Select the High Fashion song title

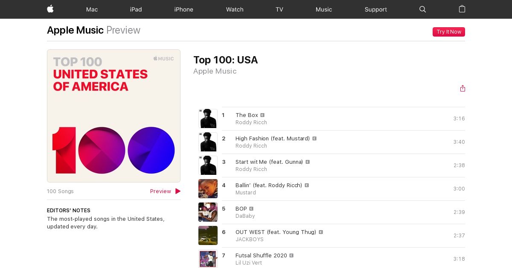pyautogui.click(x=273, y=138)
